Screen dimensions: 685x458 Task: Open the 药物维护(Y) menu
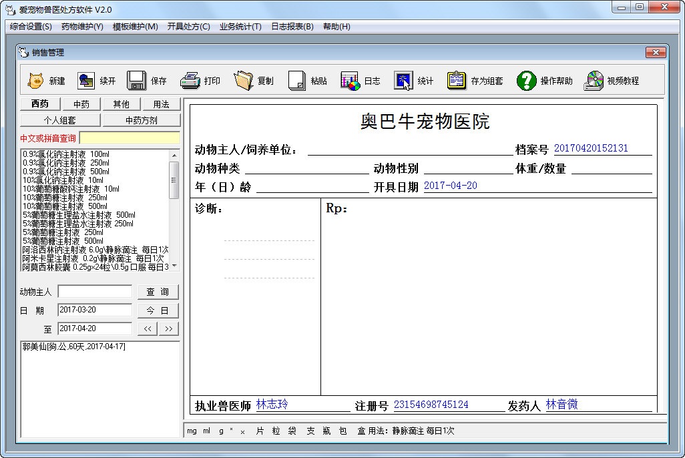82,27
